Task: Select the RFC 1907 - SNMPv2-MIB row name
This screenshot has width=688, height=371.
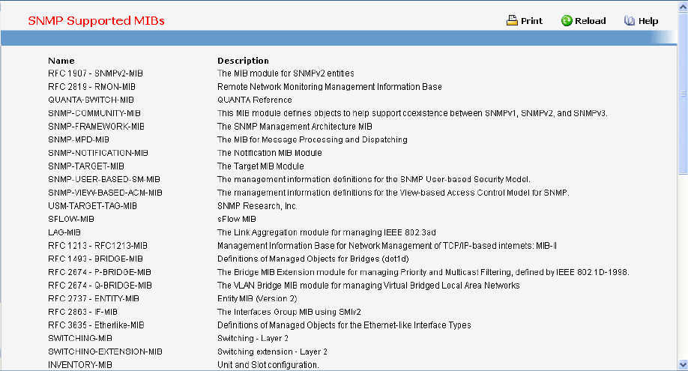Action: 96,73
